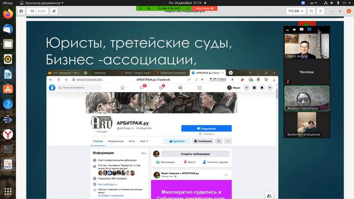Click blue Подробнее button on the page

tap(206, 128)
